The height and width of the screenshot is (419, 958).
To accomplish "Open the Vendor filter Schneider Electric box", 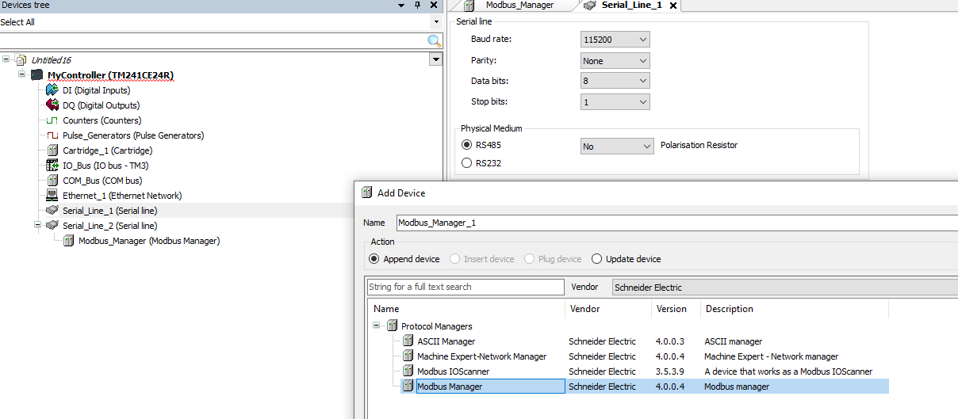I will click(785, 287).
